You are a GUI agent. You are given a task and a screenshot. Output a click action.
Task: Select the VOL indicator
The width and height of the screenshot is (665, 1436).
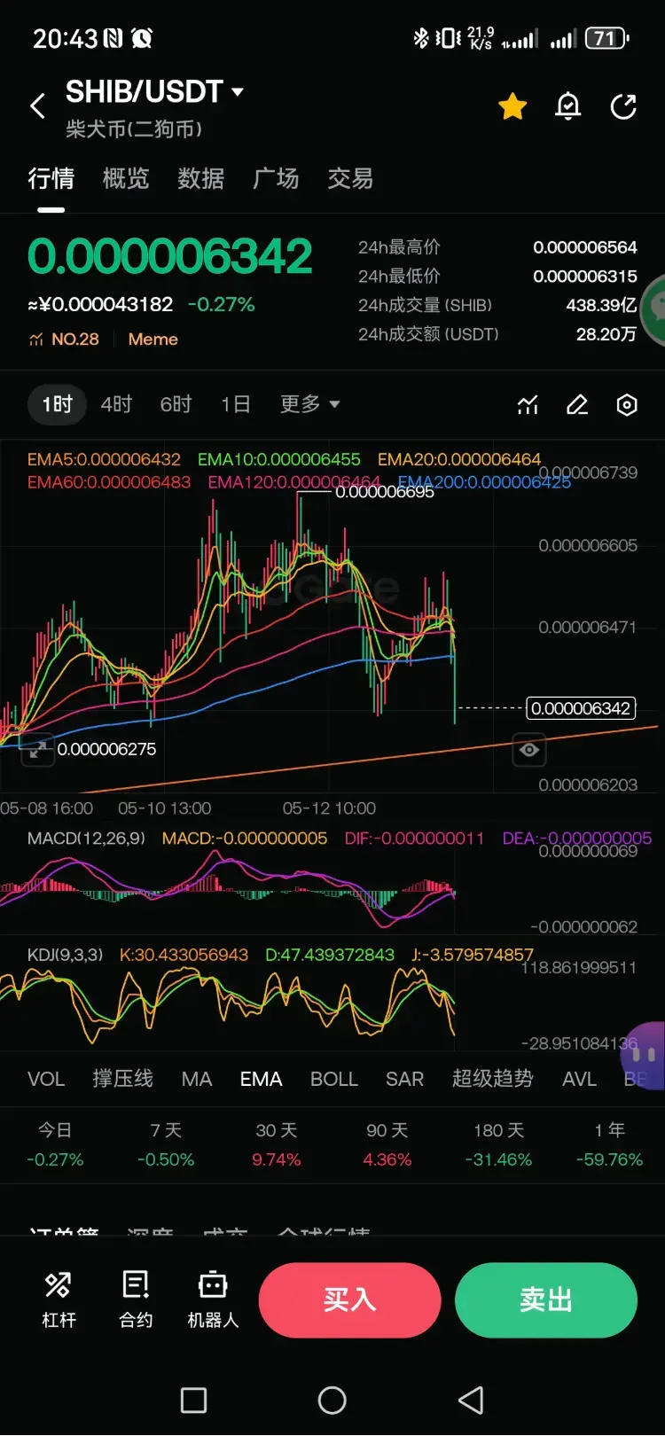(46, 1079)
